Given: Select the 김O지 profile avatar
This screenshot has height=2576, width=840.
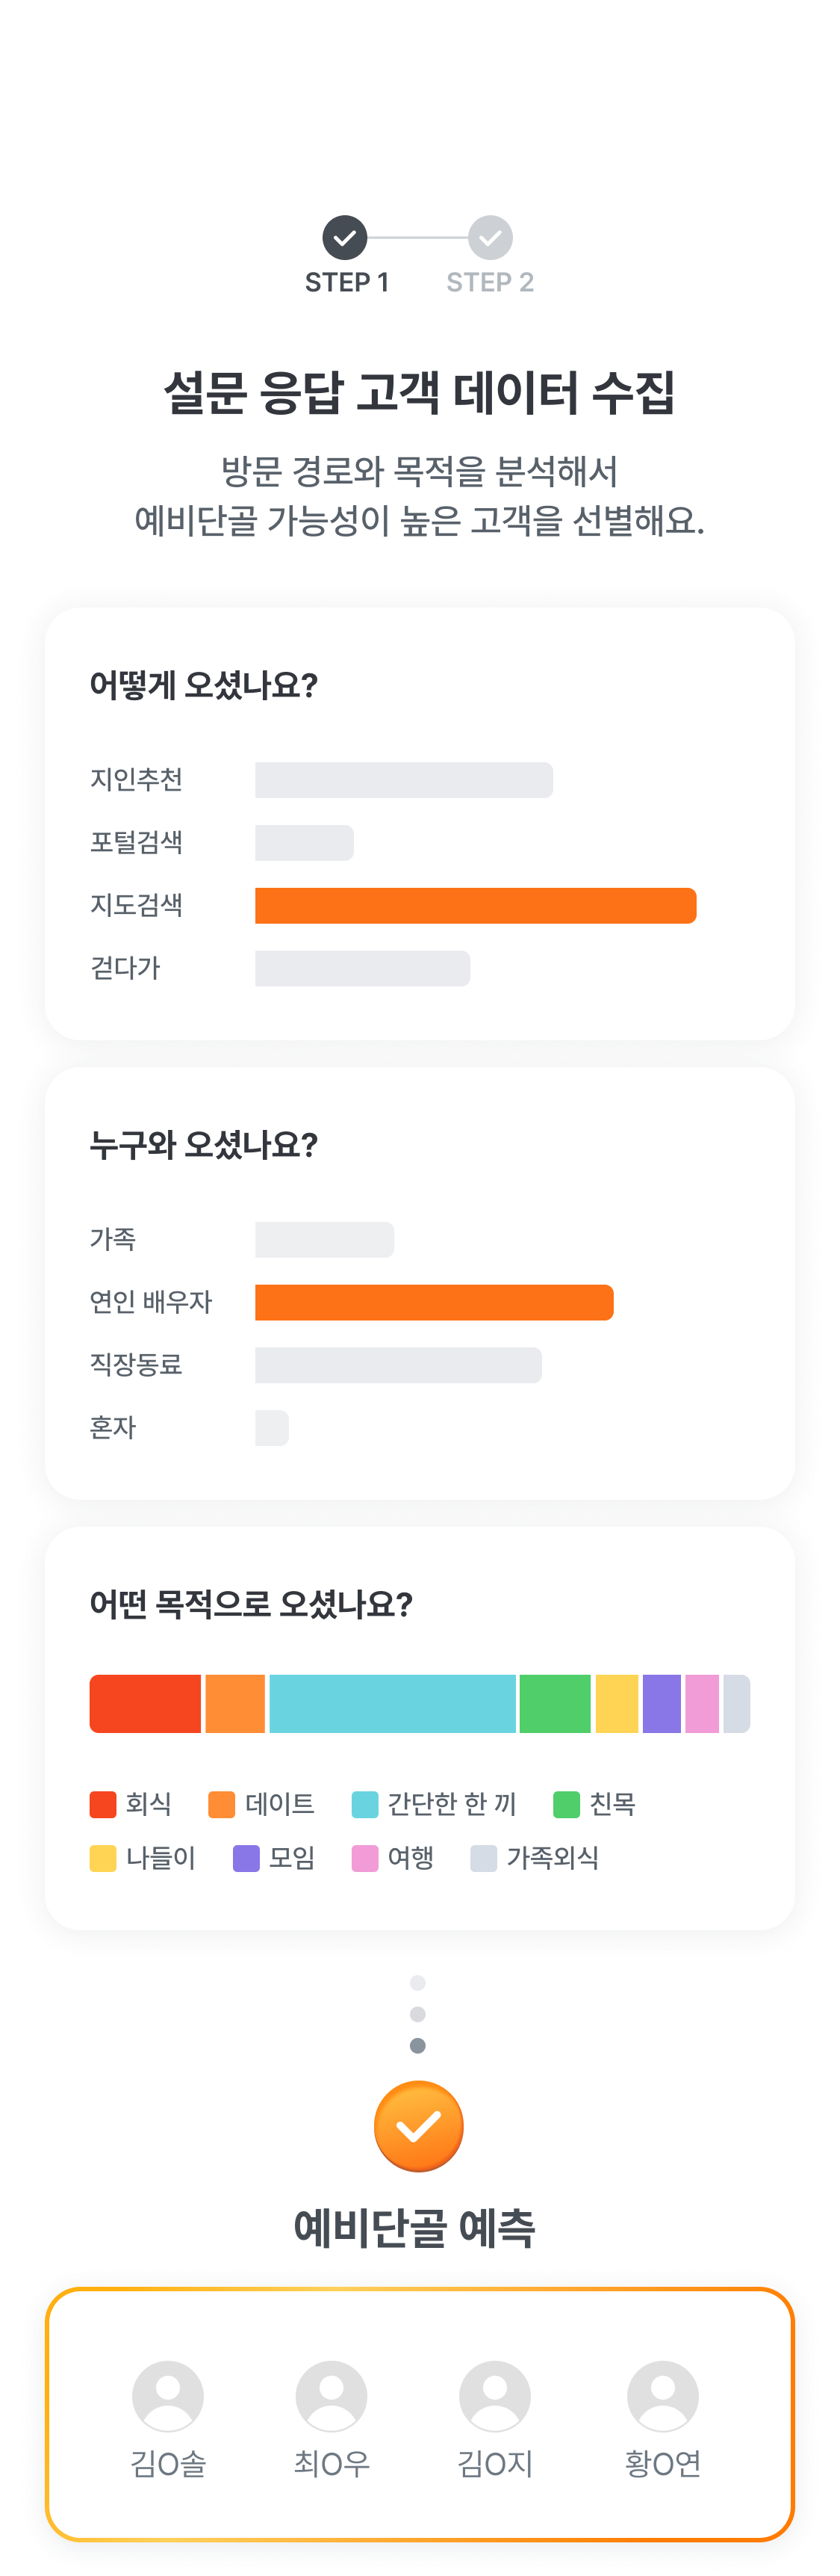Looking at the screenshot, I should pos(494,2396).
